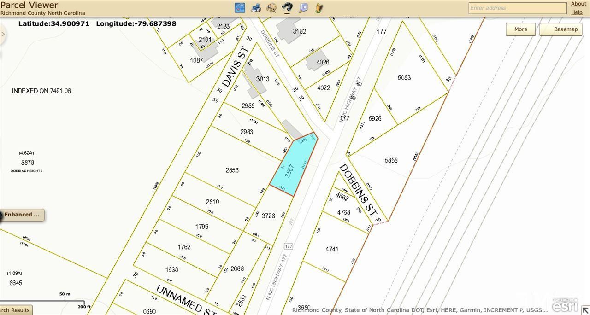590x315 pixels.
Task: Open the drawing palette tool
Action: (271, 7)
